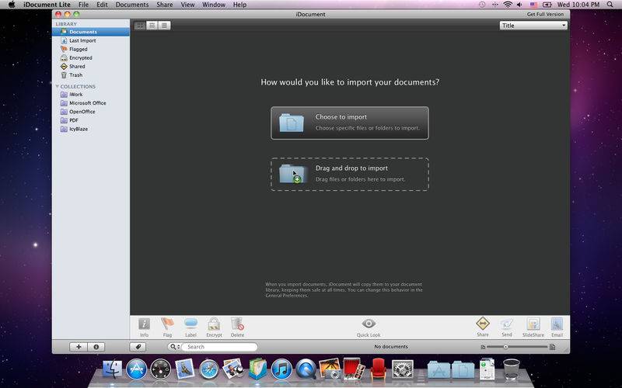Click Get Full Version link
This screenshot has width=622, height=388.
pos(545,15)
